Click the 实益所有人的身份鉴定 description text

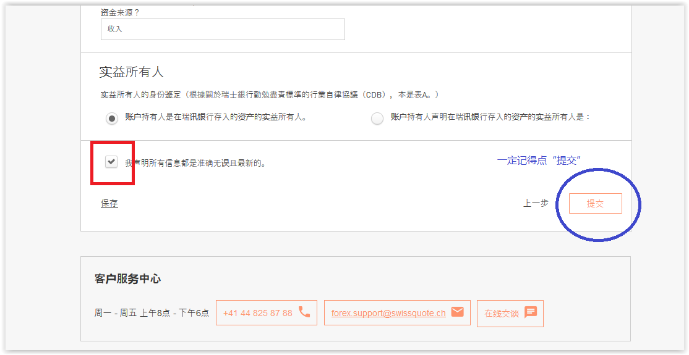270,95
